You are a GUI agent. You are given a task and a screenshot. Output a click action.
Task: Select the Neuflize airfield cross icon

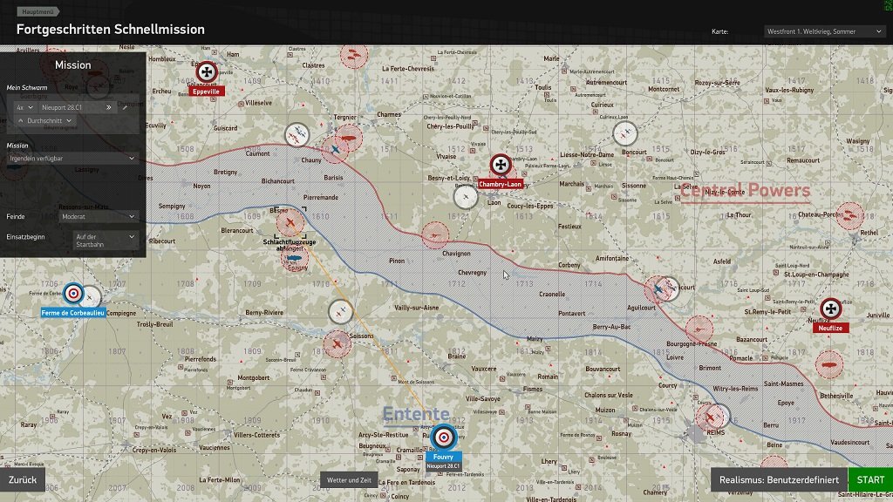pos(830,309)
